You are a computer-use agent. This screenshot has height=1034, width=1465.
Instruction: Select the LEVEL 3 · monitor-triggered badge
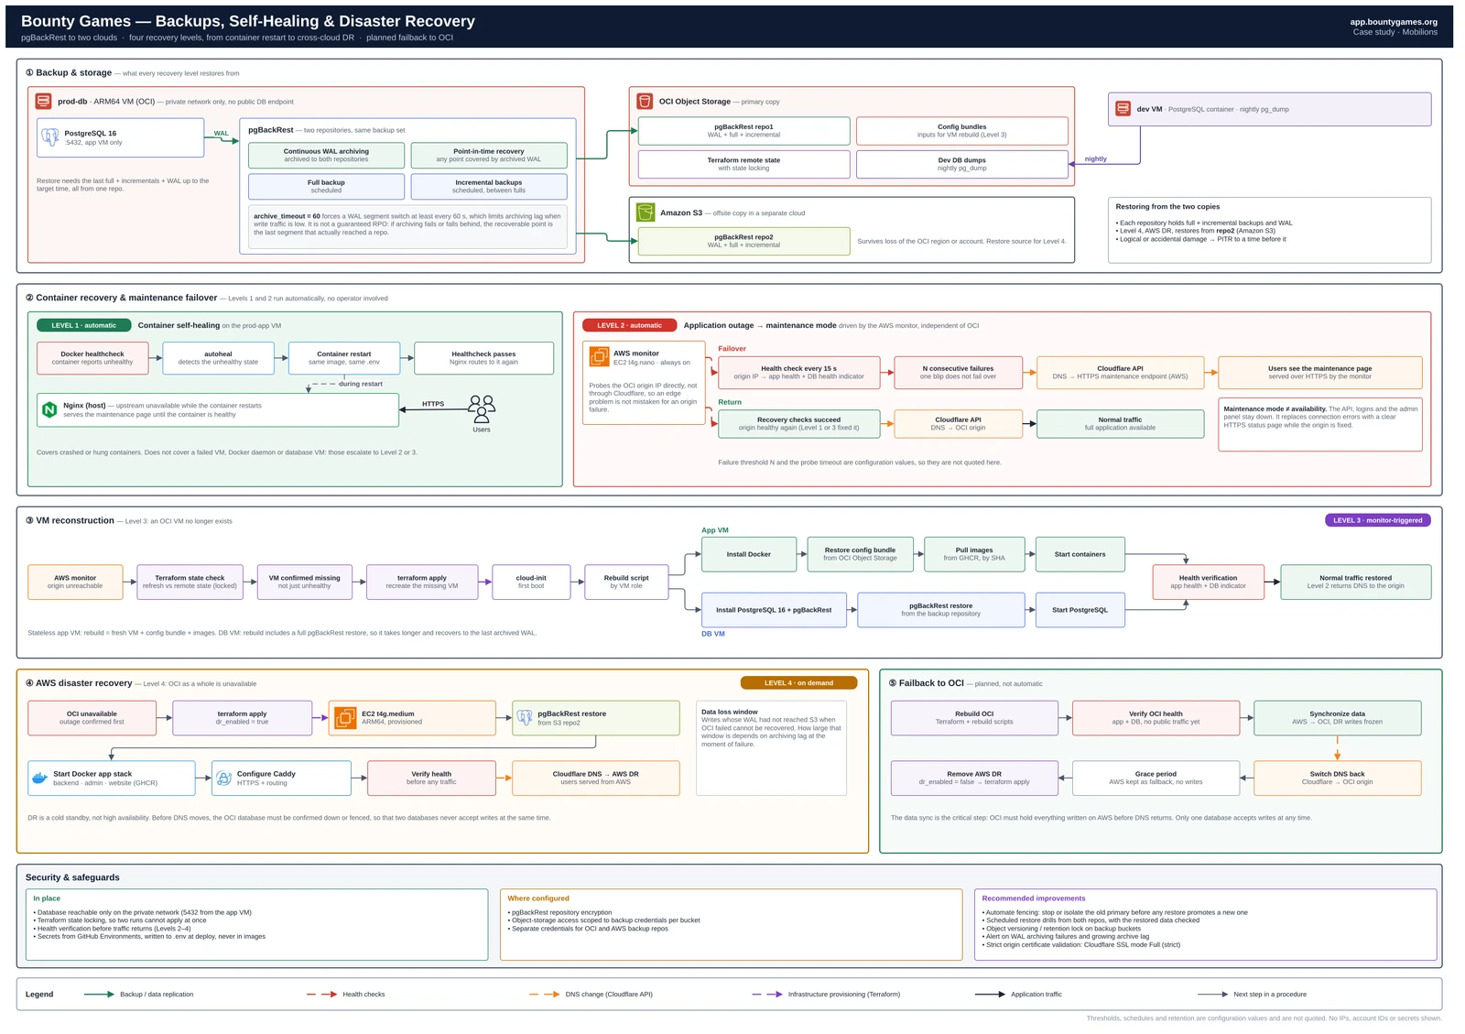pos(1377,520)
